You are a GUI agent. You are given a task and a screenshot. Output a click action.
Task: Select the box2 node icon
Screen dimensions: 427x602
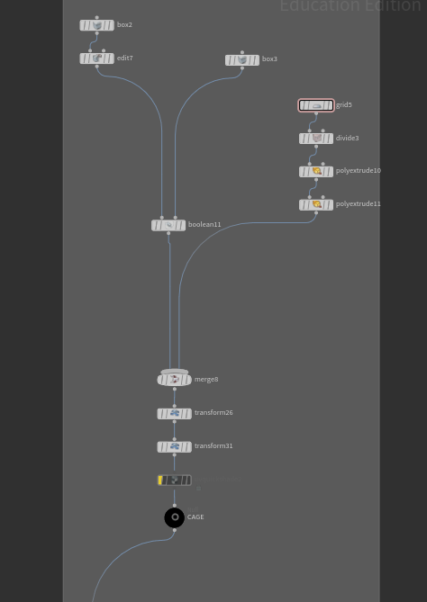[x=97, y=25]
